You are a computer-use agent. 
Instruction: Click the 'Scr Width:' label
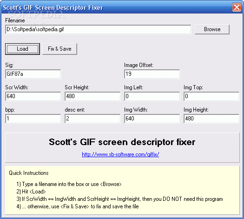[x=17, y=87]
